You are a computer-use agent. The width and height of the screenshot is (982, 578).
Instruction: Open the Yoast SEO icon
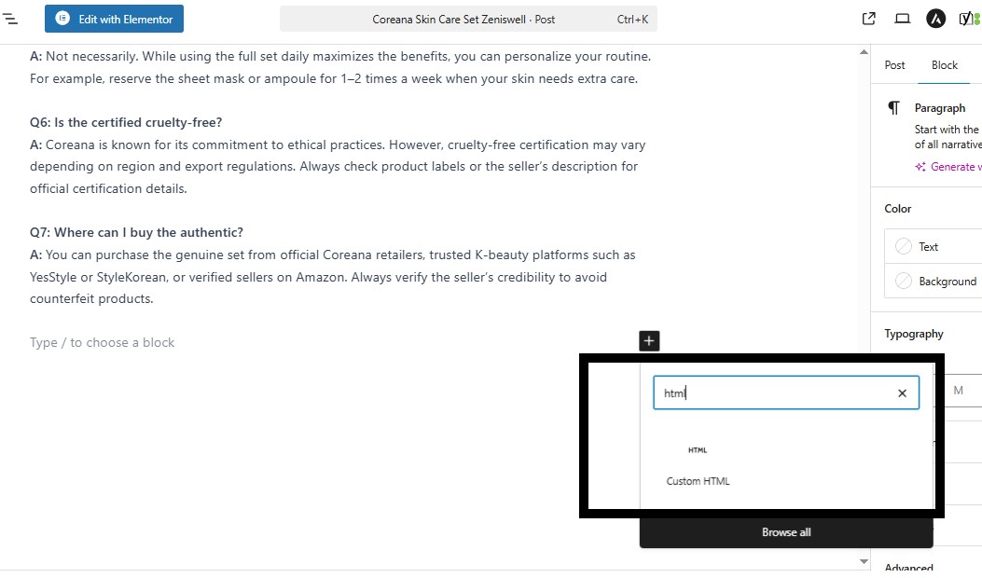969,19
